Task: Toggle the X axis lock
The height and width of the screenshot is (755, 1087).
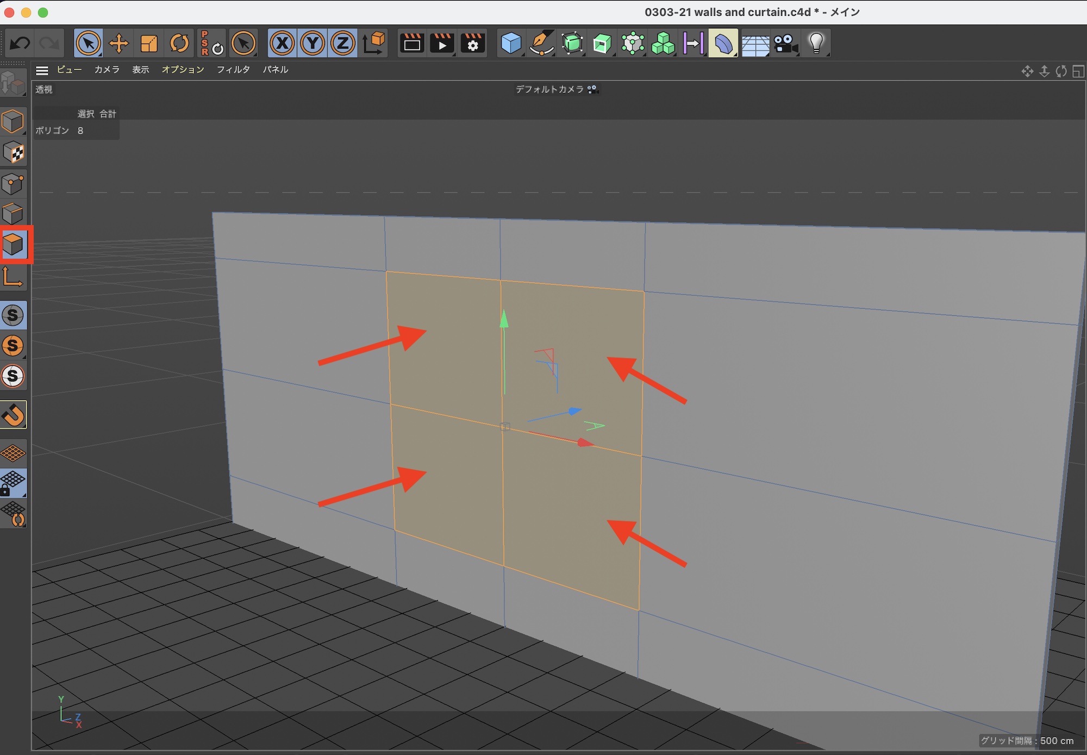Action: point(282,43)
